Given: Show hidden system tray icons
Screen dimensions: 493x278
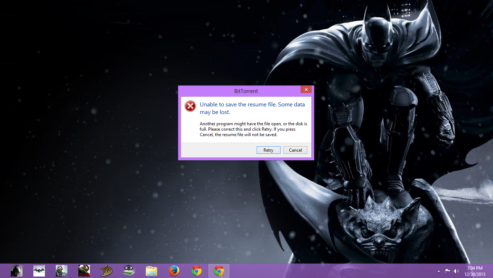Looking at the screenshot, I should point(439,271).
